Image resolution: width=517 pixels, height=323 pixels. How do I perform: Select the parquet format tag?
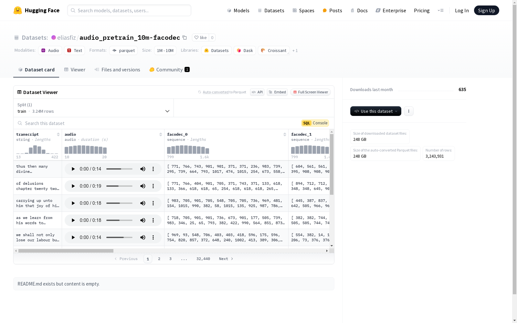click(123, 50)
